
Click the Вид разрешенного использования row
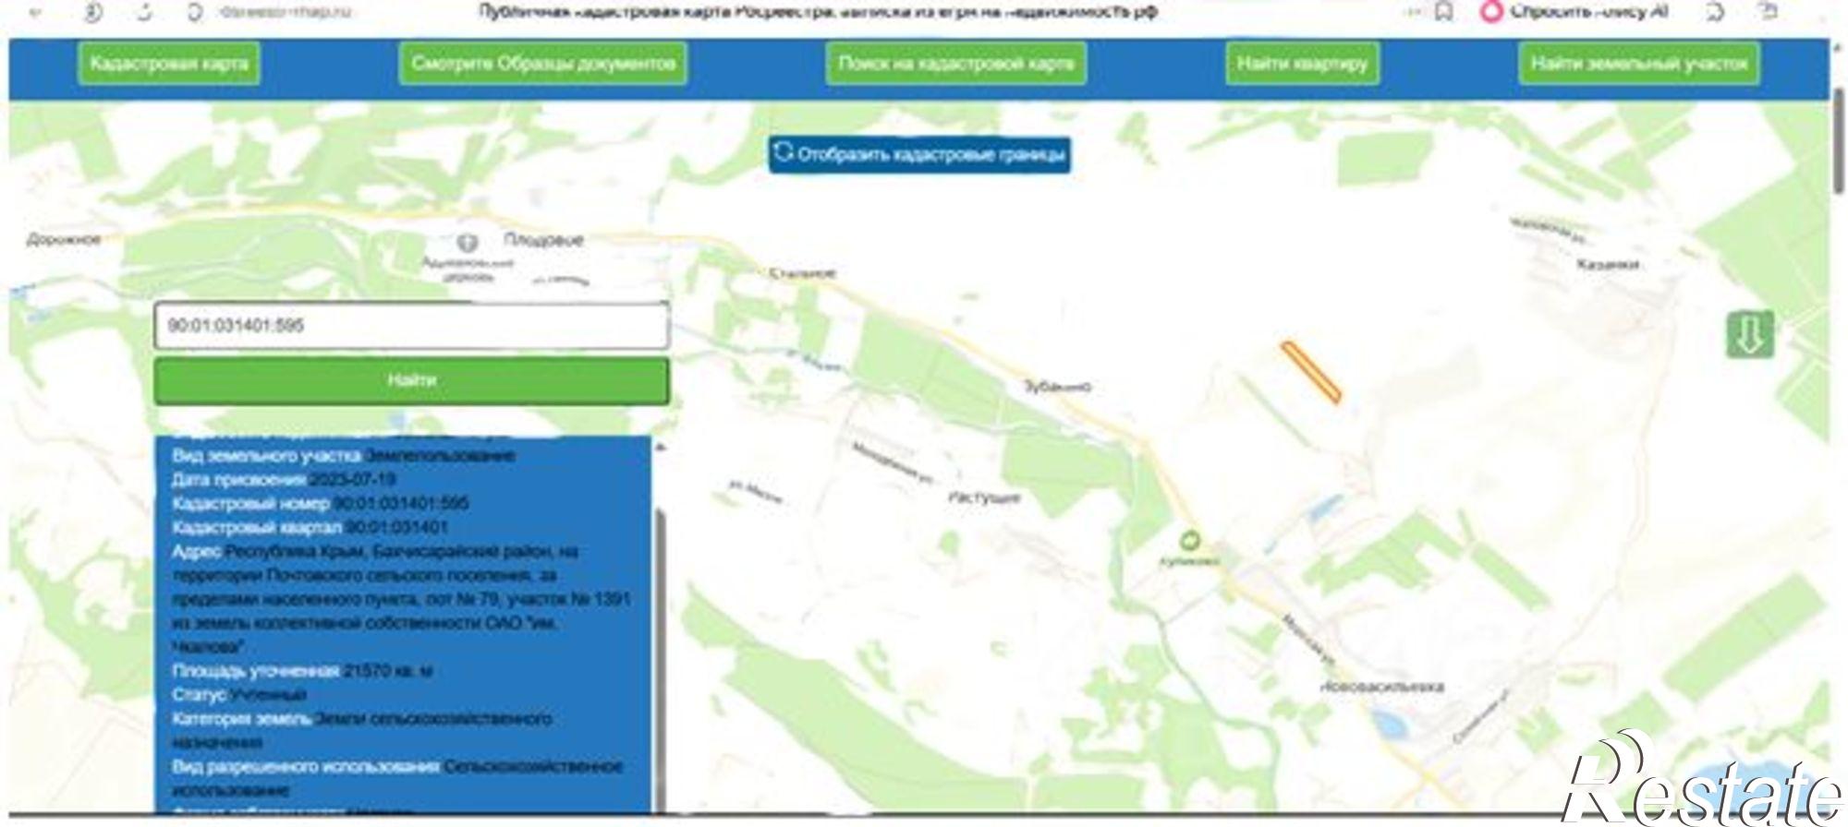[x=397, y=778]
